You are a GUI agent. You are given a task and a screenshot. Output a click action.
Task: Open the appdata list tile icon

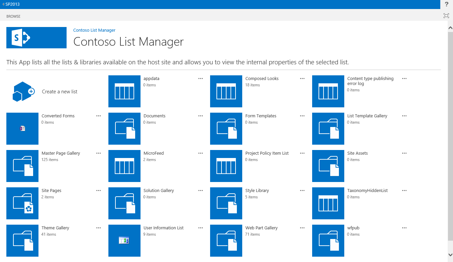tap(124, 91)
